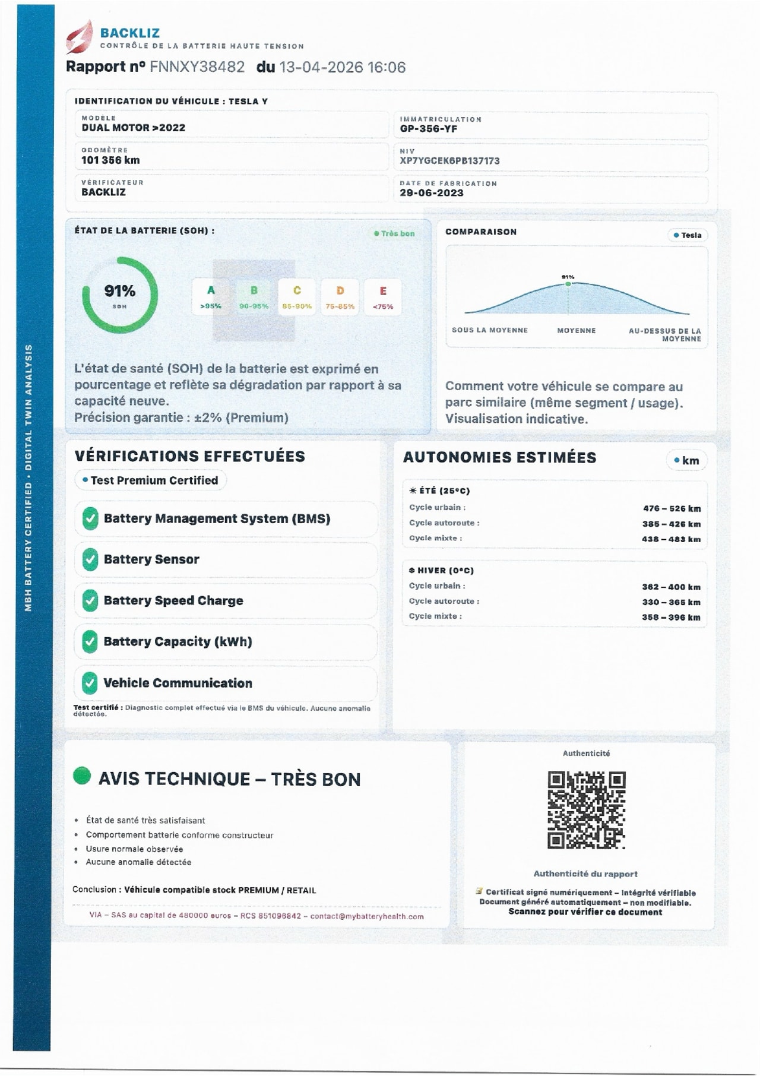
Task: Click the 'VÉRIFICATIONS EFFECTUÉES' heading
Action: coord(190,456)
